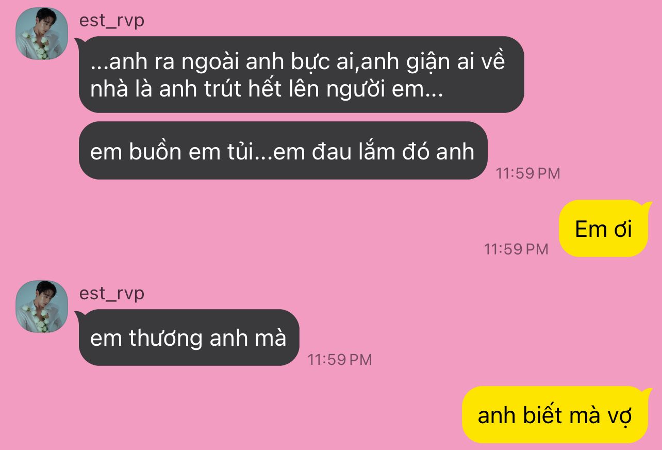Click the word 'thương' in the dark bubble
Screen dimensions: 662x450
coord(167,339)
